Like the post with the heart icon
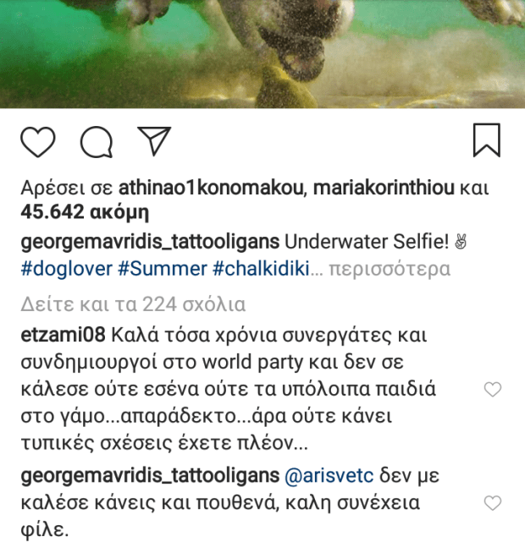The width and height of the screenshot is (525, 547). [38, 142]
